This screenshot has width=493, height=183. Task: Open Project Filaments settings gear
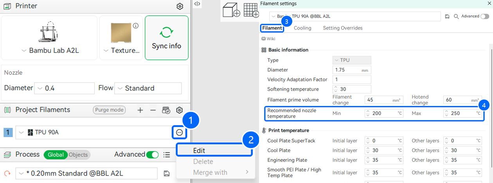[180, 110]
